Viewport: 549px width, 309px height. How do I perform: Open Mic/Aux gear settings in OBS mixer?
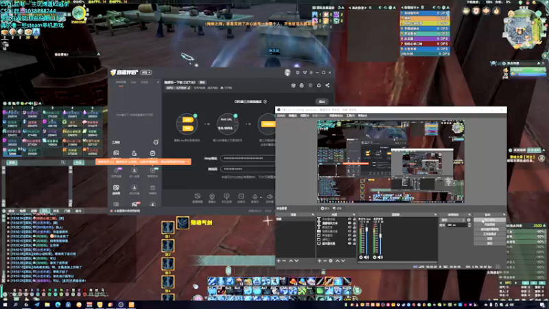click(361, 257)
